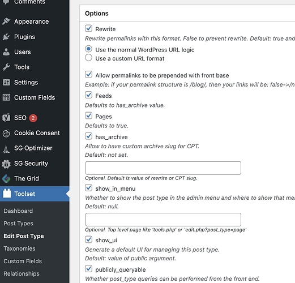Click the Users person icon
Image resolution: width=295 pixels, height=283 pixels.
coord(6,52)
